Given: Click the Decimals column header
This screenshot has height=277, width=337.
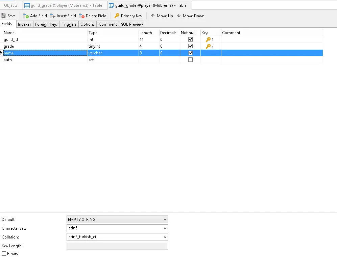Looking at the screenshot, I should click(170, 33).
